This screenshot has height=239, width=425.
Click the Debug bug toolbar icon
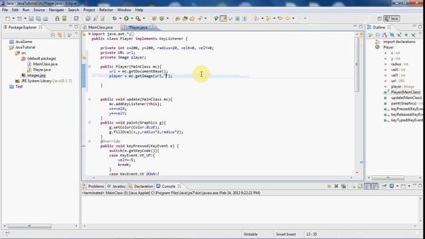115,19
